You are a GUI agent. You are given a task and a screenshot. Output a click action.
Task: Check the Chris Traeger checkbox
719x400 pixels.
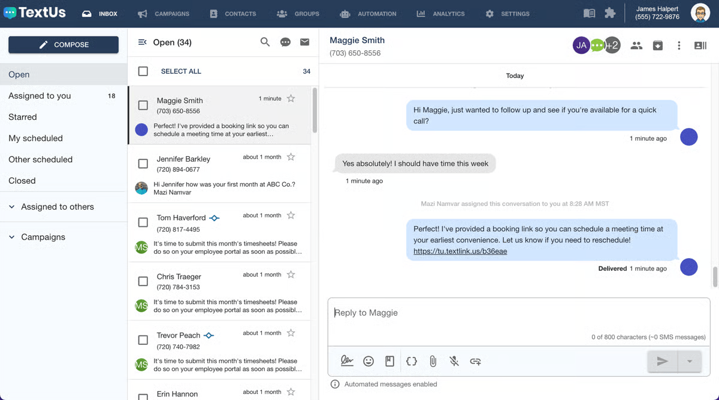(143, 281)
